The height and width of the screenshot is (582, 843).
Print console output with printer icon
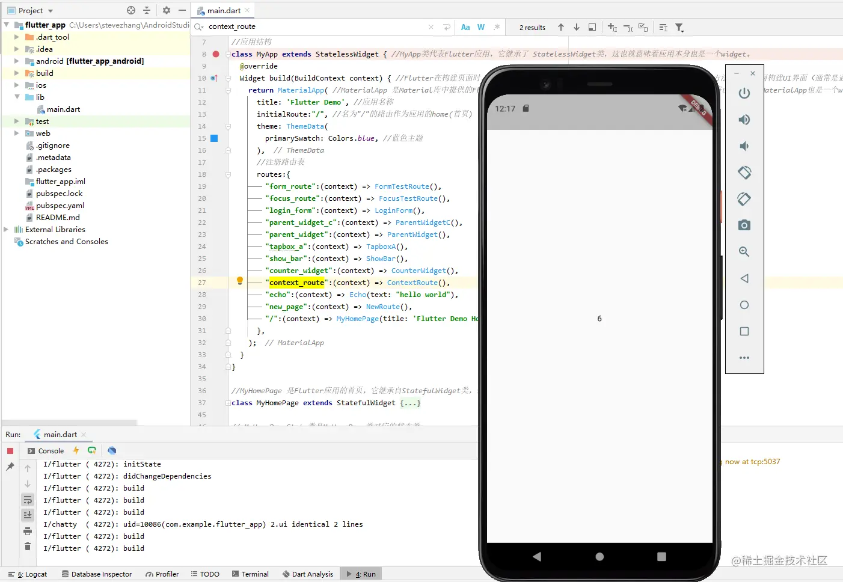pyautogui.click(x=28, y=531)
